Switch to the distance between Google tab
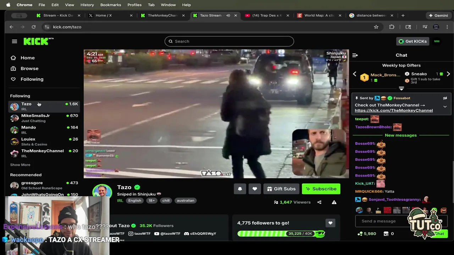454x255 pixels. click(x=371, y=16)
